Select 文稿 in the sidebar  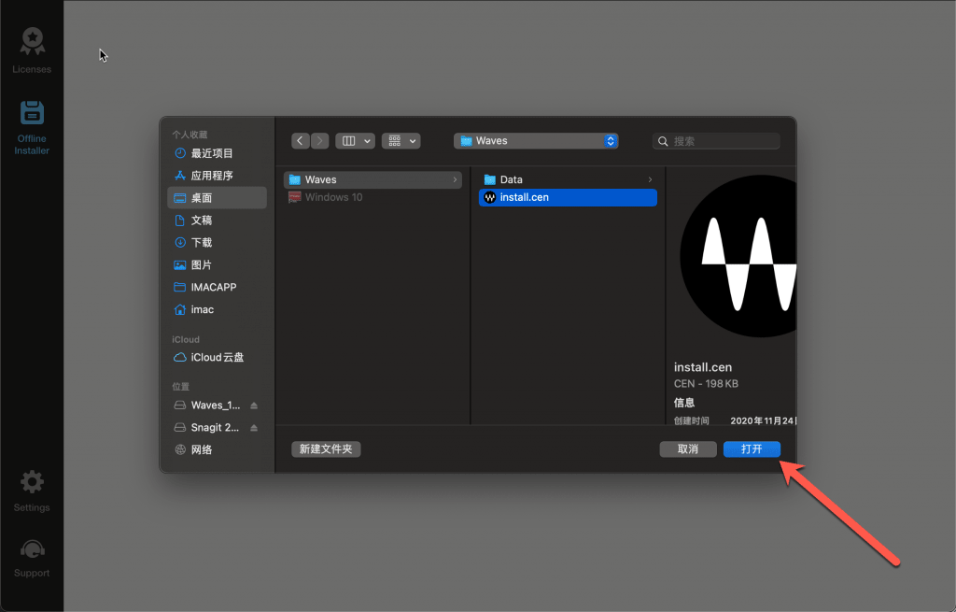coord(217,221)
